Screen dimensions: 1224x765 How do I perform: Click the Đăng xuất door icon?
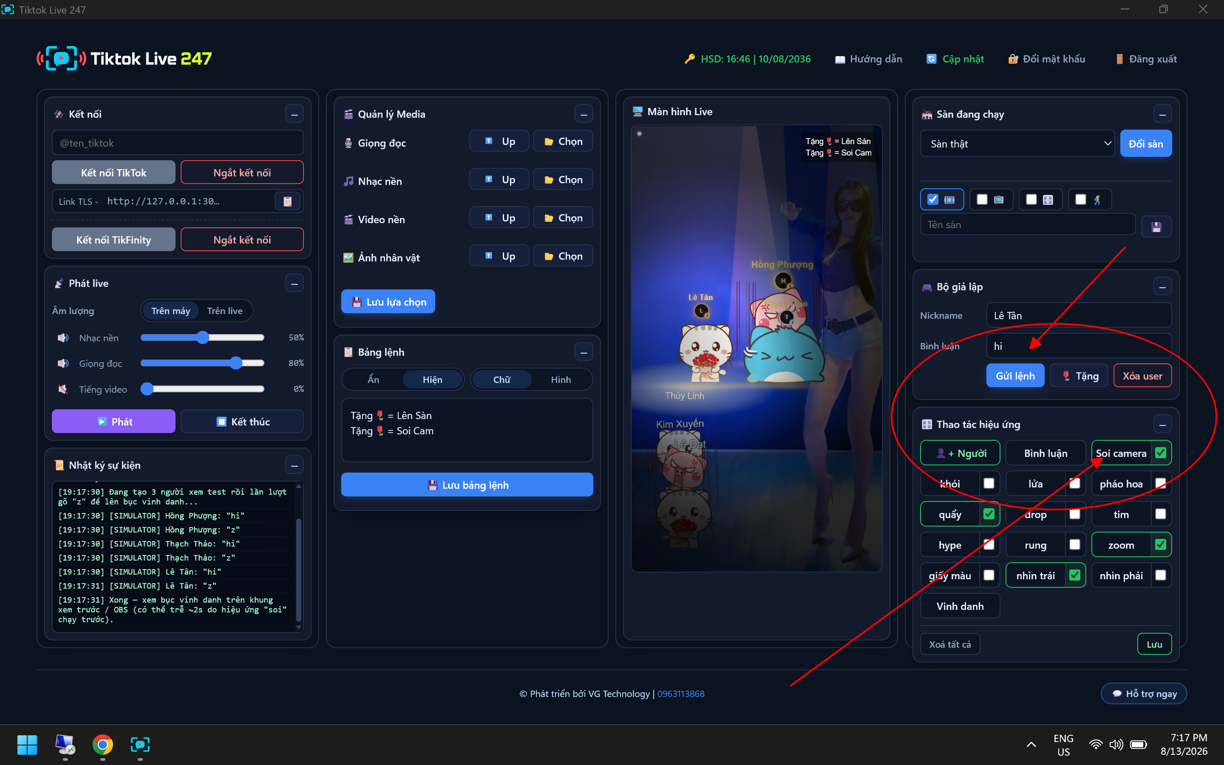click(x=1119, y=59)
